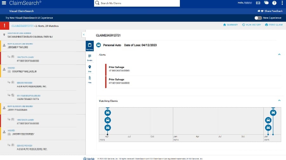Click the ClaimSearch logo
Viewport: 286px width, 160px height.
(25, 3)
